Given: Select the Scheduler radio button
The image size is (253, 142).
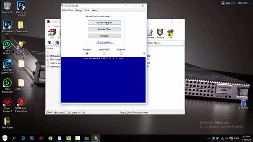Looking at the screenshot, I should (121, 54).
